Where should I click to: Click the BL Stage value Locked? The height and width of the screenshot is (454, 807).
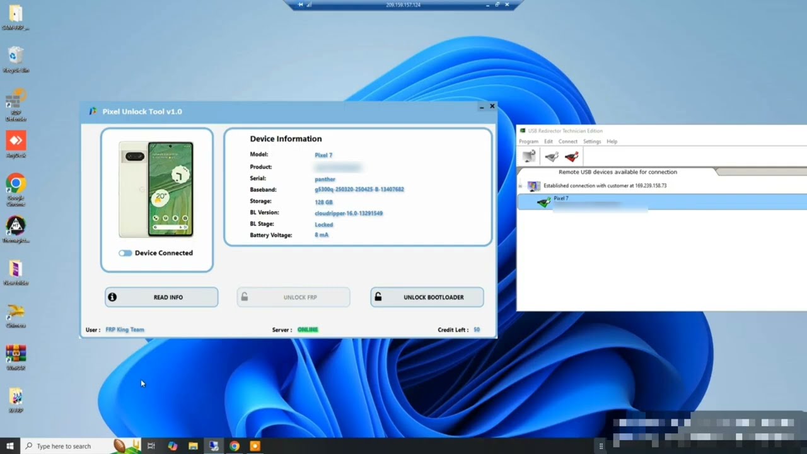click(324, 224)
